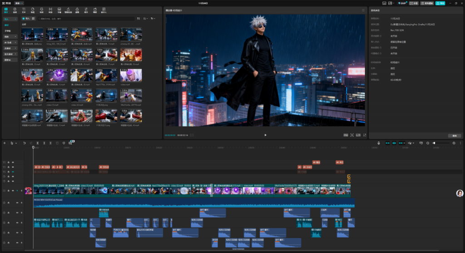
Task: Open the 滤镜 (Filters) panel icon
Action: pos(77,10)
